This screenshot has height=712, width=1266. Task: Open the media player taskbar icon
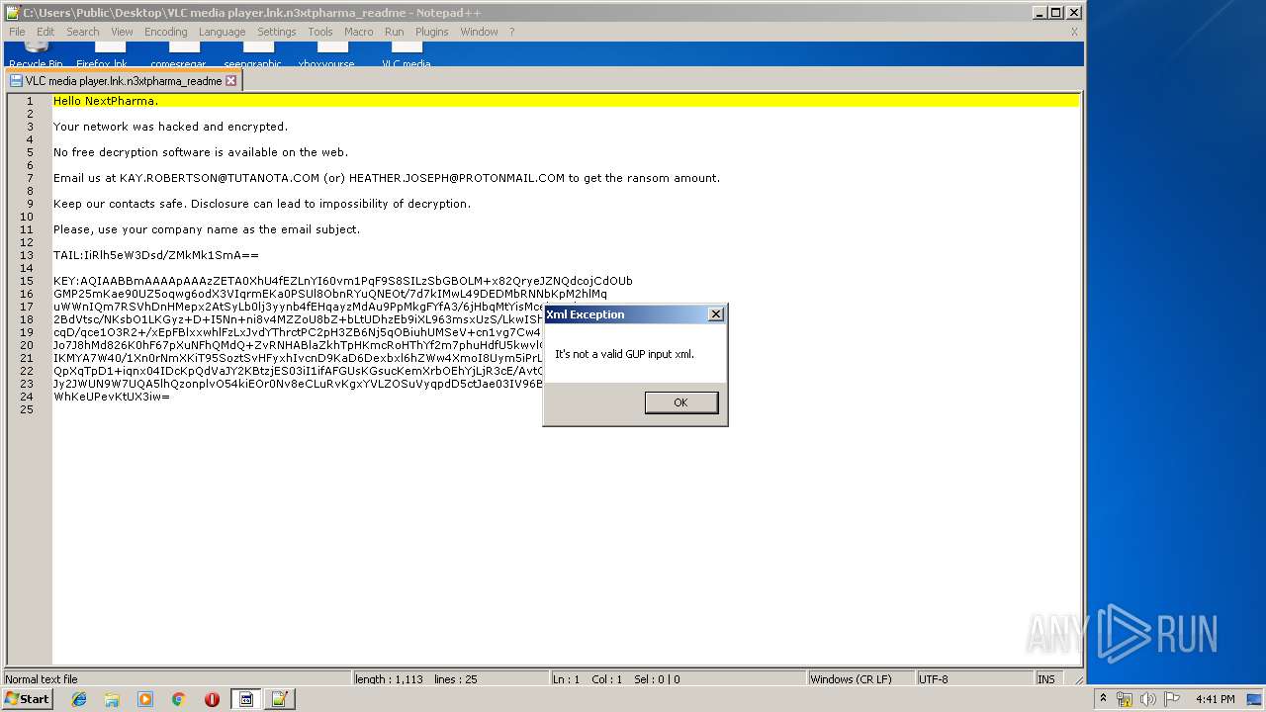click(145, 699)
